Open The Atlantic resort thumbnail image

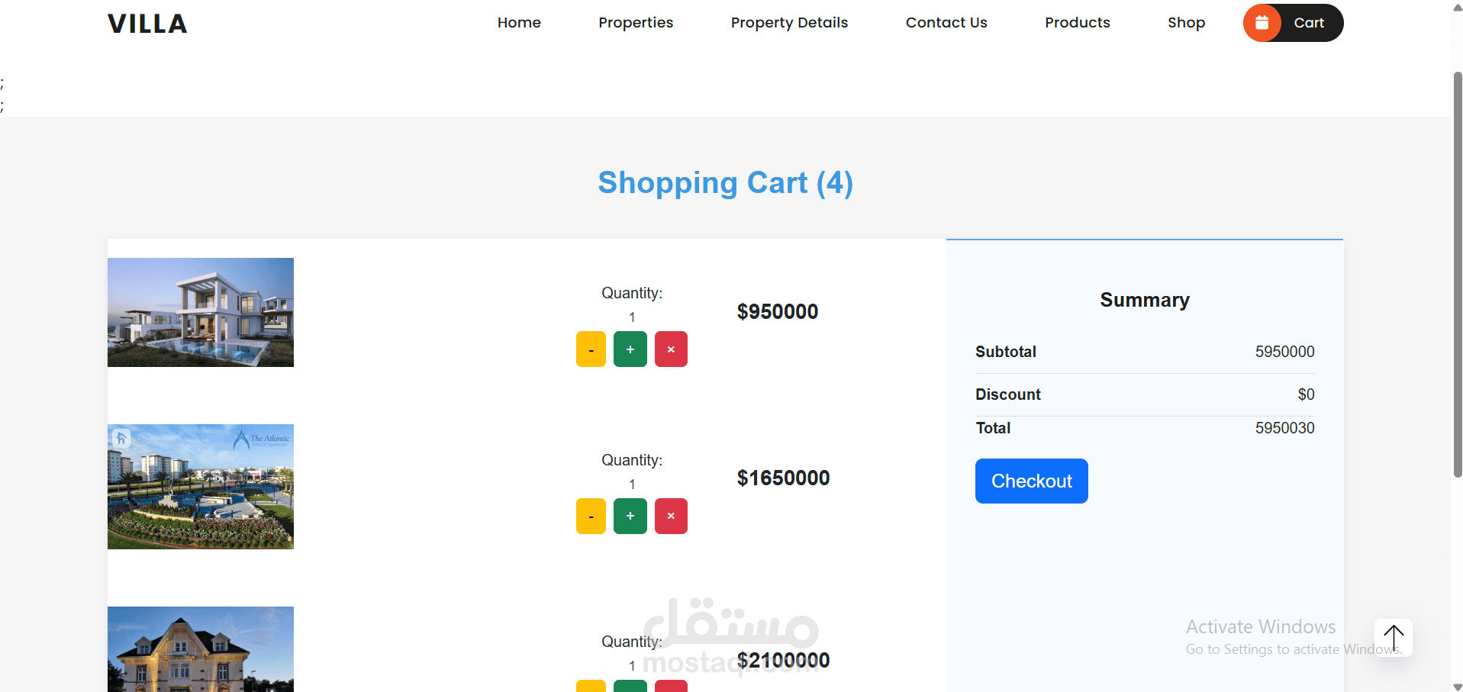click(201, 487)
